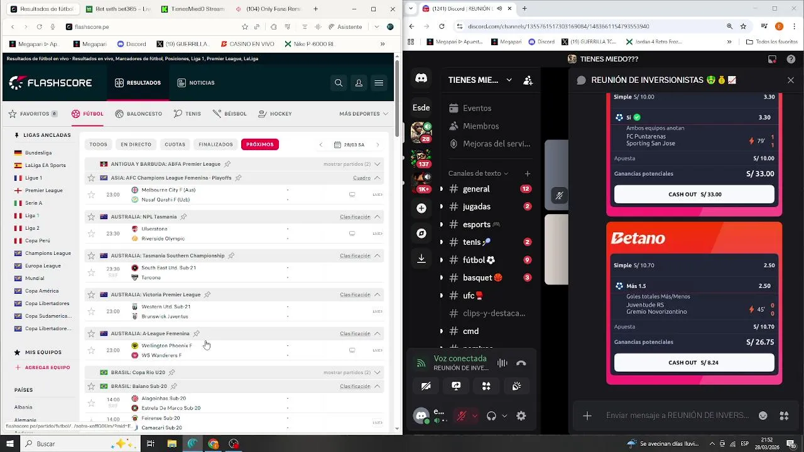Image resolution: width=804 pixels, height=452 pixels.
Task: Go to next day arrow
Action: point(378,144)
